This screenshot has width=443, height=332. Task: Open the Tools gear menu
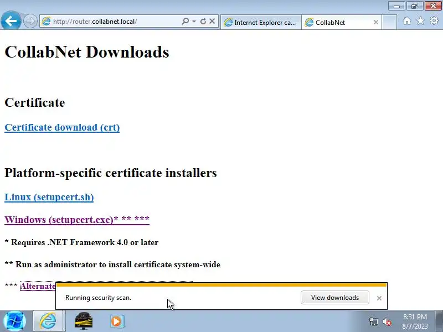pos(434,20)
